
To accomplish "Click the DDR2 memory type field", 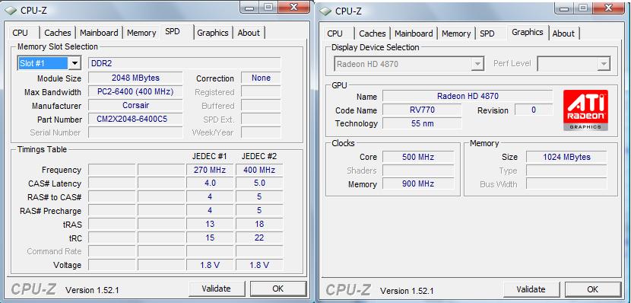I will click(184, 63).
